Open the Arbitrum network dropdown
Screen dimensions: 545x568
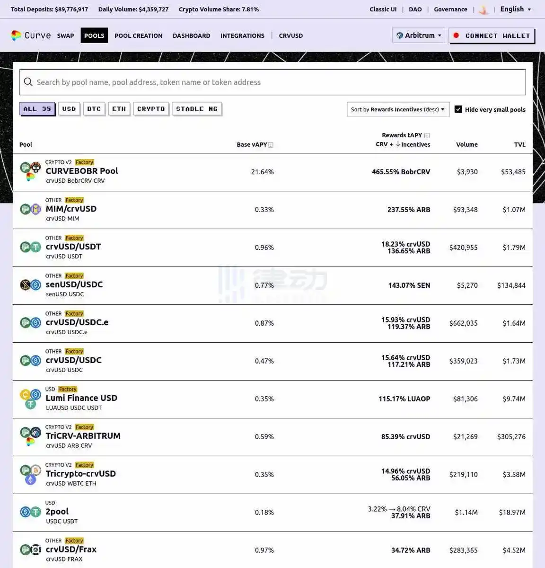click(419, 35)
